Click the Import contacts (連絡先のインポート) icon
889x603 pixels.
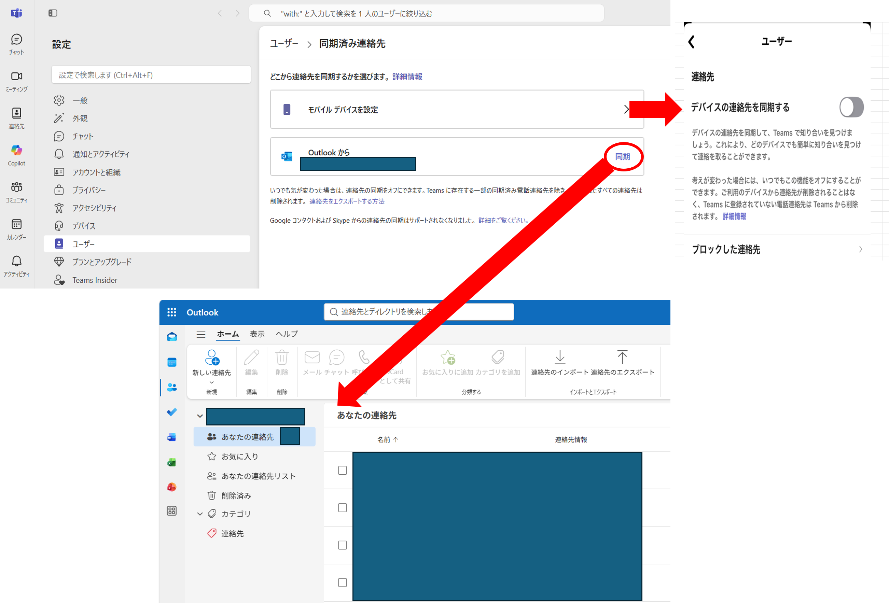point(560,357)
